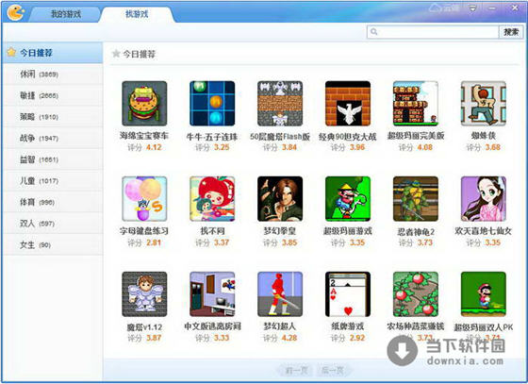Open 50层魔塔Flash版 game icon
Image resolution: width=528 pixels, height=384 pixels.
(280, 104)
